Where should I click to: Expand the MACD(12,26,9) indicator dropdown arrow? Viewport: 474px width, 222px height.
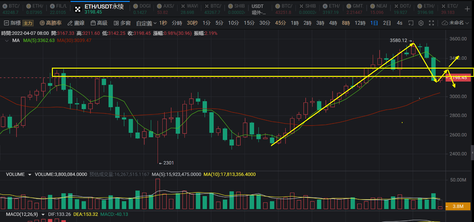click(43, 214)
